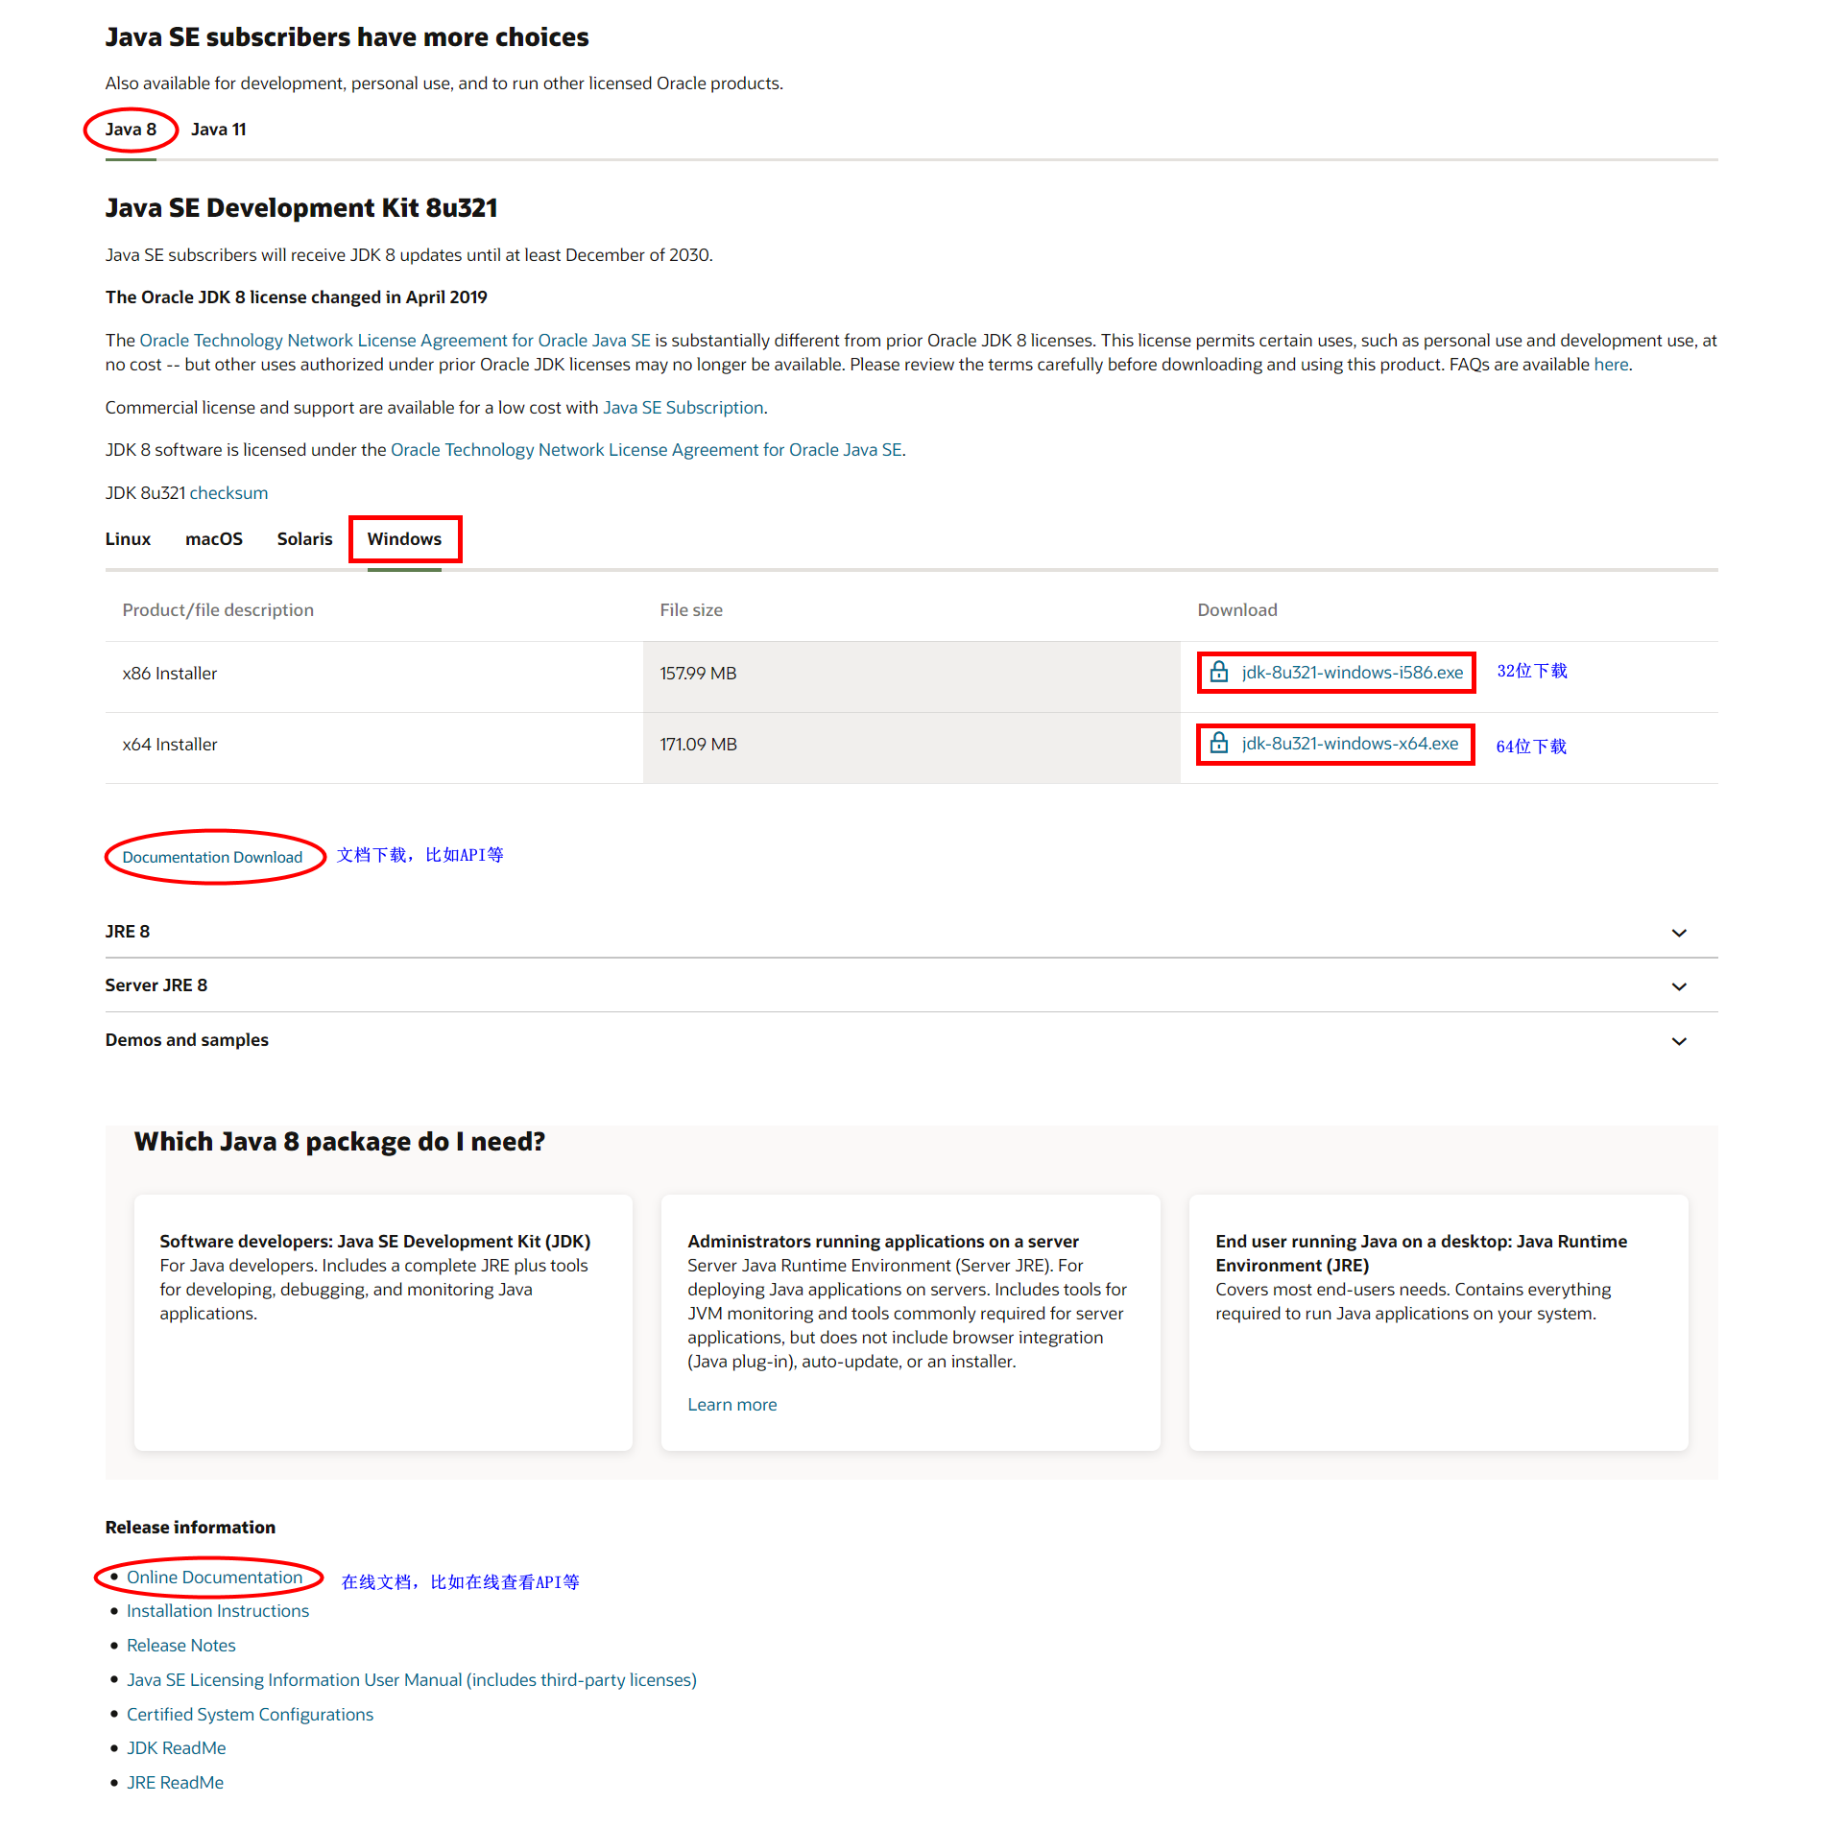Click the 171.09 MB file size cell
The image size is (1822, 1827).
(x=912, y=747)
